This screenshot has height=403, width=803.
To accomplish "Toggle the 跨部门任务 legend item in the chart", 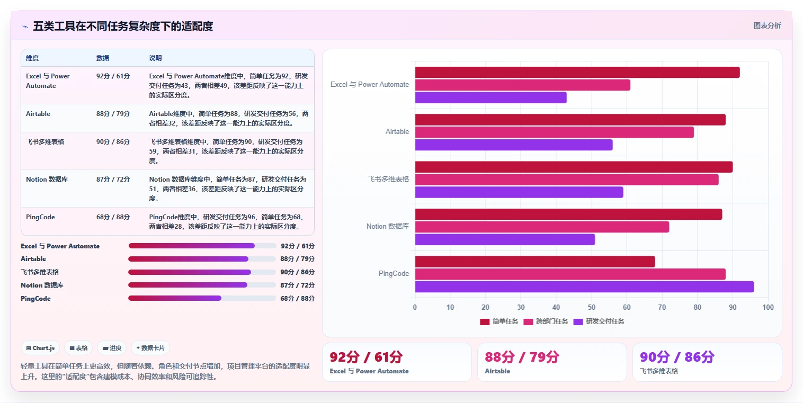I will [546, 321].
